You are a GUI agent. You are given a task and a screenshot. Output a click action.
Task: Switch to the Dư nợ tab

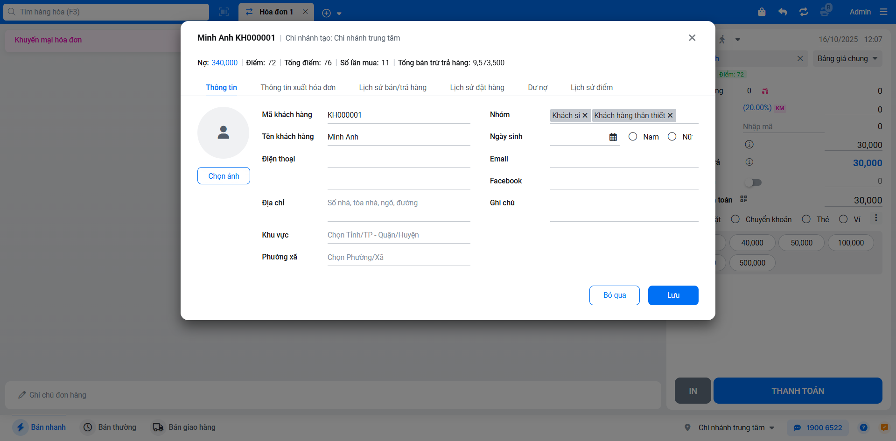pos(538,87)
